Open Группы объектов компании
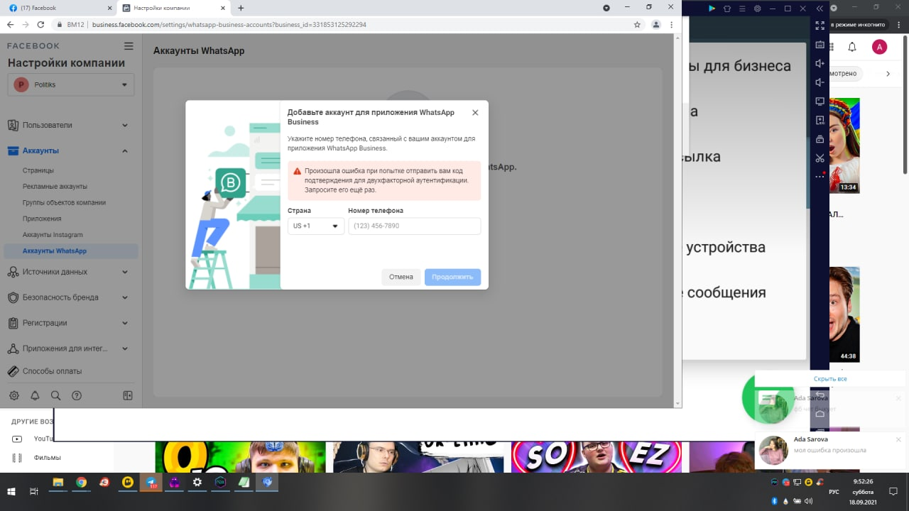 pyautogui.click(x=64, y=202)
